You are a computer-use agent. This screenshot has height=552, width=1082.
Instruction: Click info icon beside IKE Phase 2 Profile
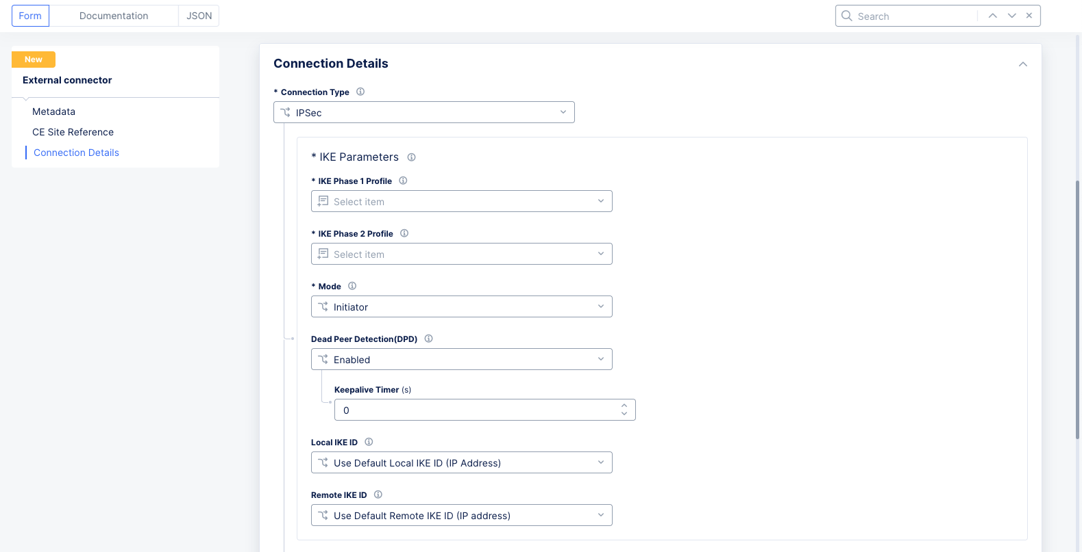[404, 233]
